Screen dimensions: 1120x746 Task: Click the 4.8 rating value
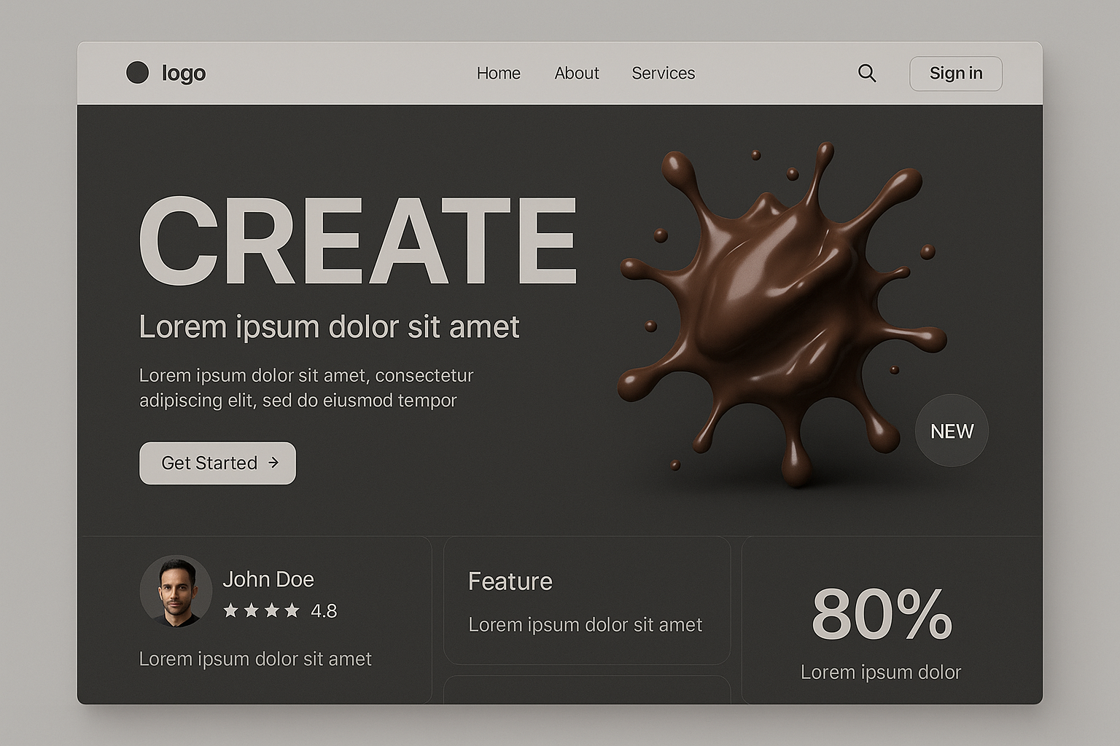[324, 611]
